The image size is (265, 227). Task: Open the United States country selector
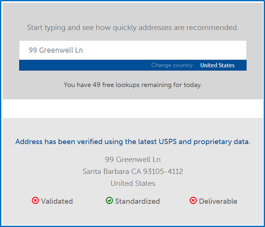click(x=217, y=65)
